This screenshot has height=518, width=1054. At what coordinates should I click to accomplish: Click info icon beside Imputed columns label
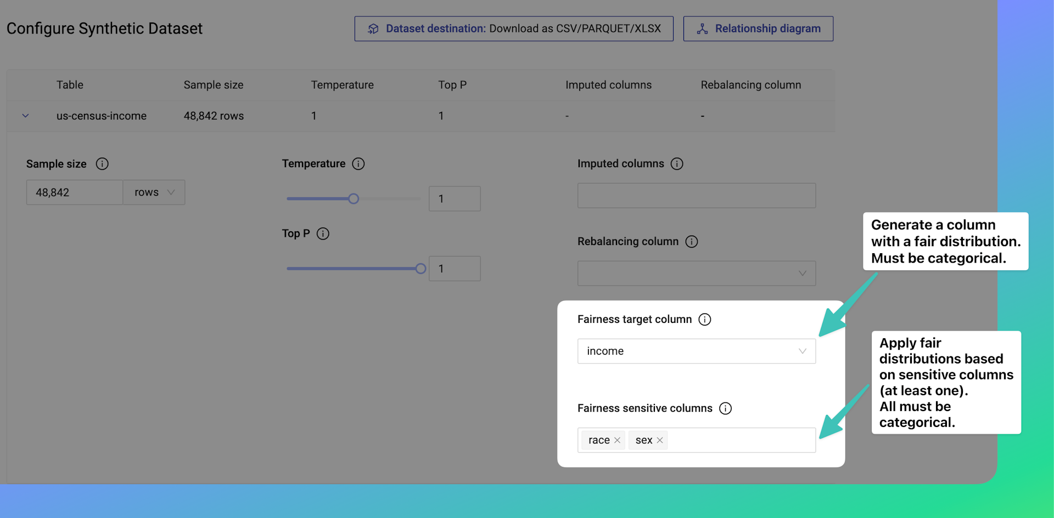(x=677, y=164)
